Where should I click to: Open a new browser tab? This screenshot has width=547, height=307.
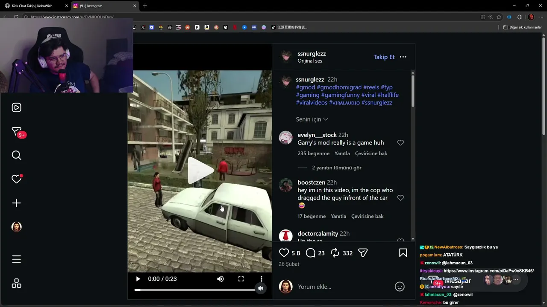145,6
